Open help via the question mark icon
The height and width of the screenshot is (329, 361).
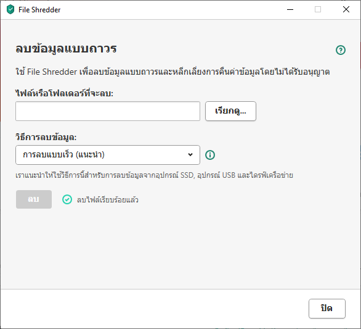(x=341, y=50)
